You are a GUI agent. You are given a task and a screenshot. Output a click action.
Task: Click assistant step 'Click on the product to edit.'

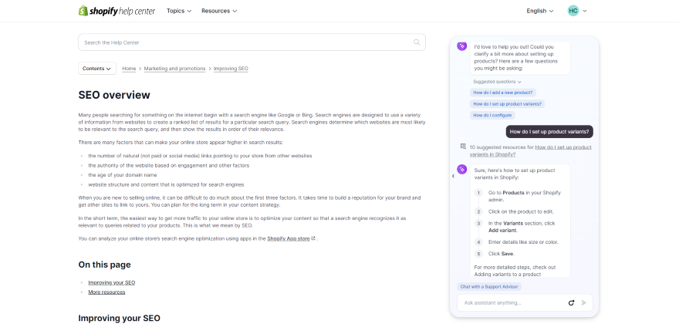pyautogui.click(x=521, y=212)
